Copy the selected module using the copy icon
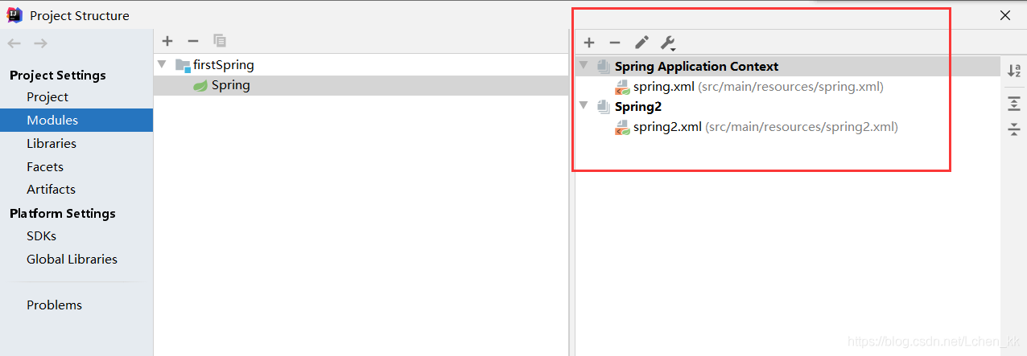 pyautogui.click(x=220, y=41)
